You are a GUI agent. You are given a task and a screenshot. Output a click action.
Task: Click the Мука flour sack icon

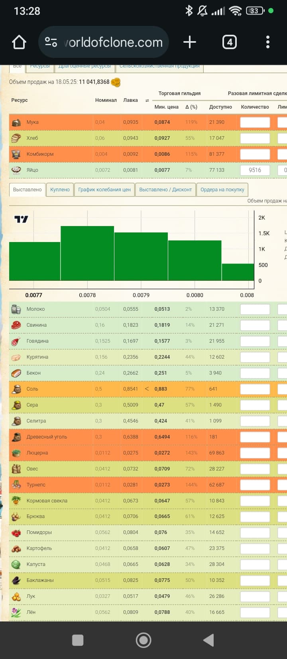(x=16, y=122)
